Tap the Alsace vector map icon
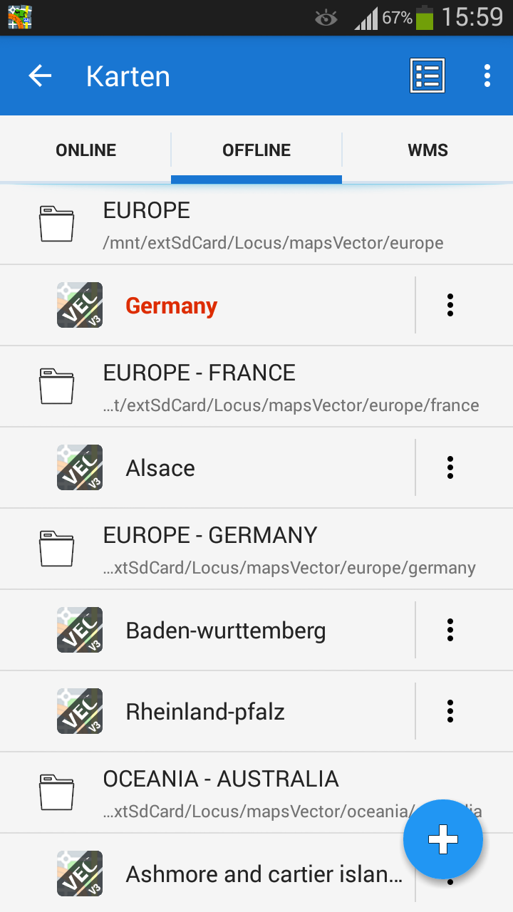 (x=80, y=467)
